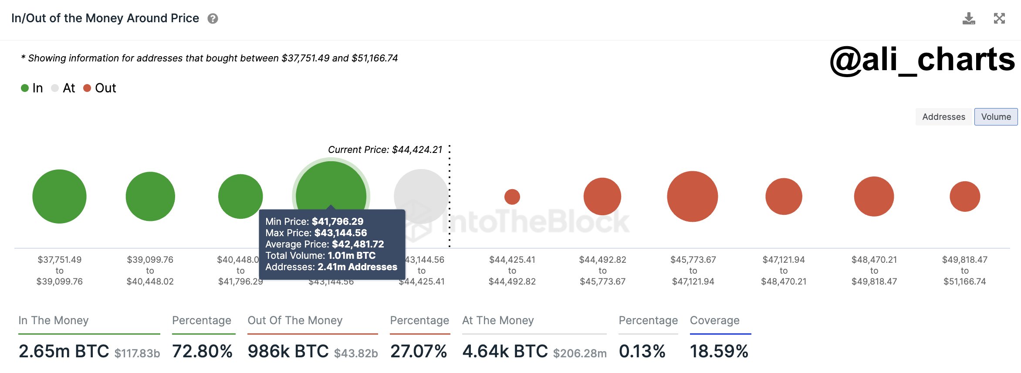Click the In/Out of the Money Around Price title
The height and width of the screenshot is (373, 1021).
(105, 18)
